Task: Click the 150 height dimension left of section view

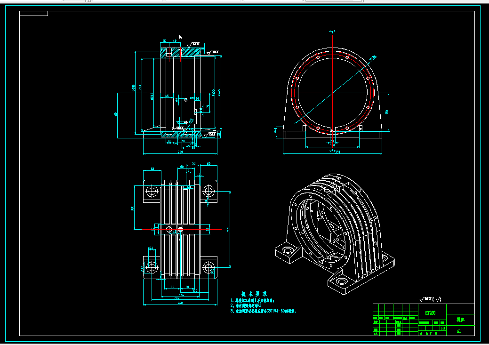Action: (x=116, y=114)
